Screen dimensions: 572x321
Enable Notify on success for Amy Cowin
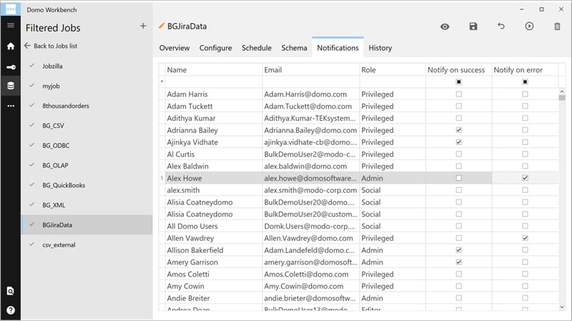(458, 286)
